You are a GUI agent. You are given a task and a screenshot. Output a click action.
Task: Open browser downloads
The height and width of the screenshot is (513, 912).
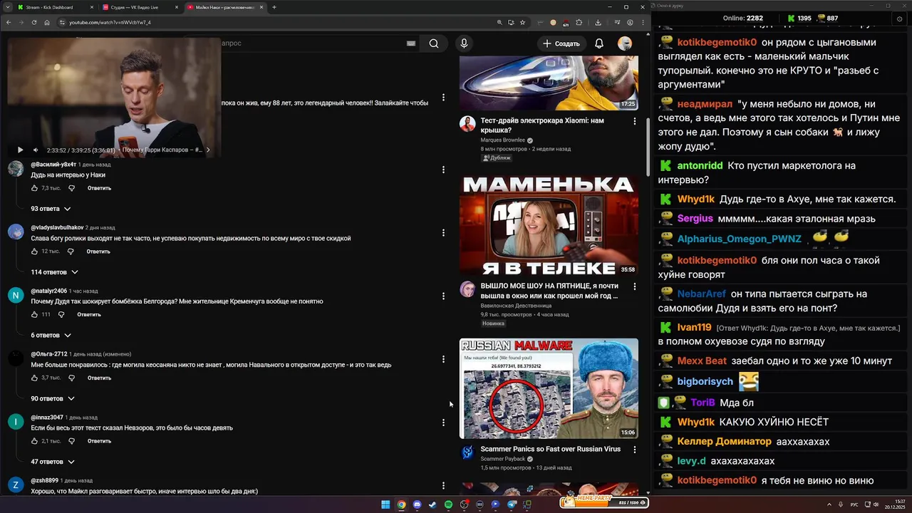coord(598,22)
